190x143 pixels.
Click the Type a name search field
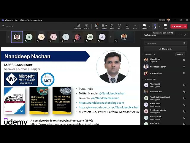tap(165, 43)
